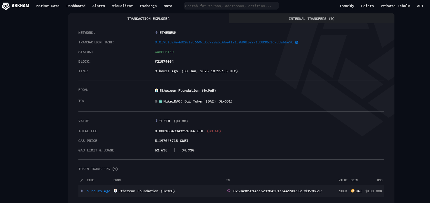Viewport: 430px width, 203px height.
Task: Click the Arkham logo icon
Action: [x=6, y=6]
